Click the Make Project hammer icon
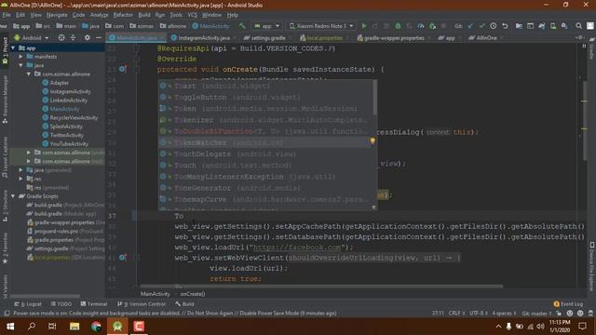 242,26
